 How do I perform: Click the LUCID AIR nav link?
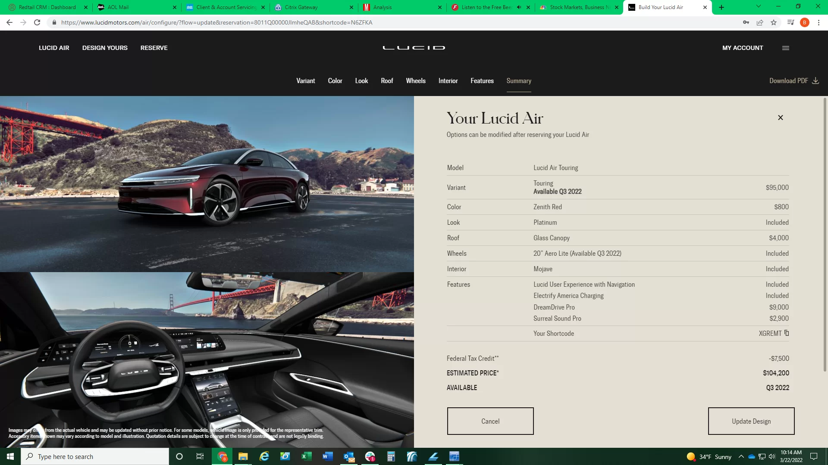point(54,48)
